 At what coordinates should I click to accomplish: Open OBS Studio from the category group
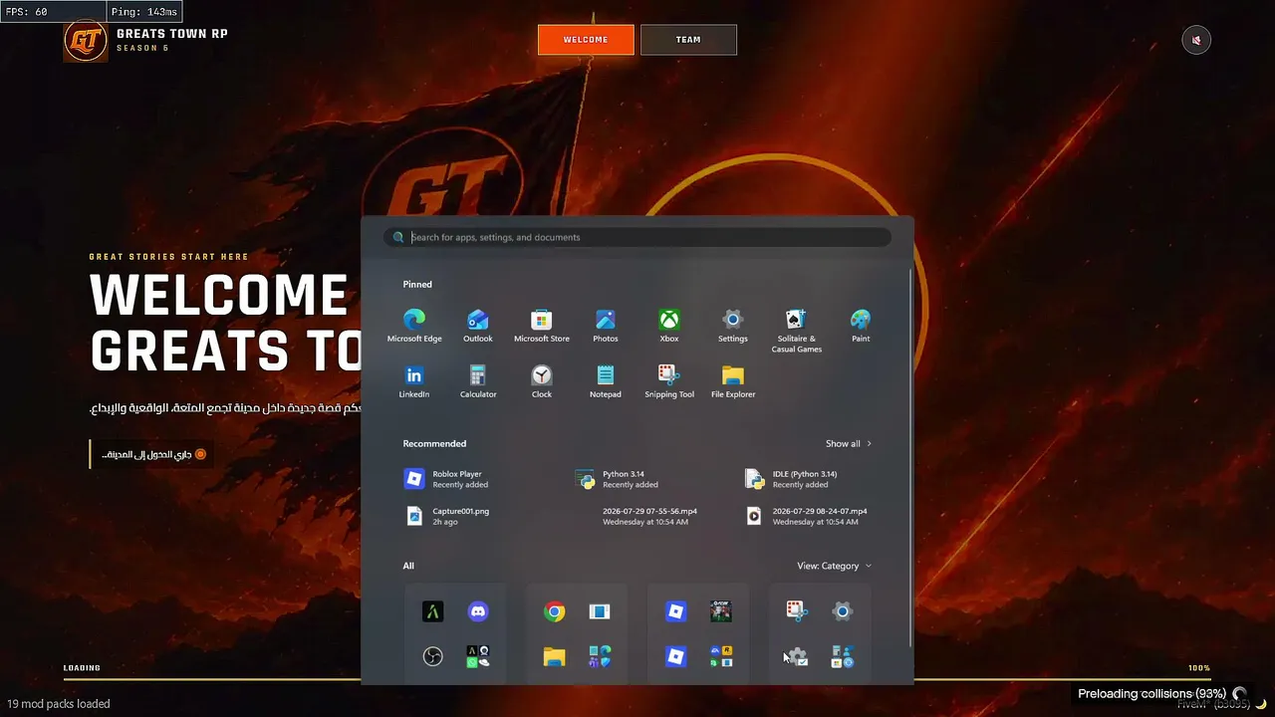(432, 657)
